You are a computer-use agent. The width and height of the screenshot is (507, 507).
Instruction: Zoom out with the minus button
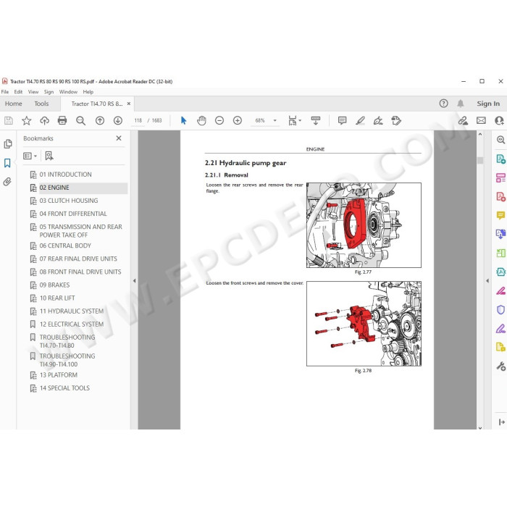point(219,121)
